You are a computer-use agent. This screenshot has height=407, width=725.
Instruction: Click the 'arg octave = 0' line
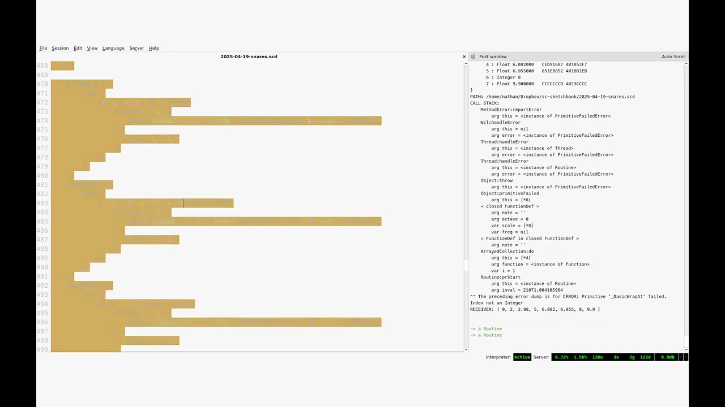[510, 219]
